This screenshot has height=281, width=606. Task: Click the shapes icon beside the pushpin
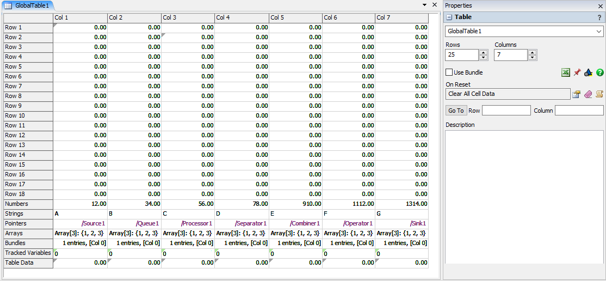point(588,72)
